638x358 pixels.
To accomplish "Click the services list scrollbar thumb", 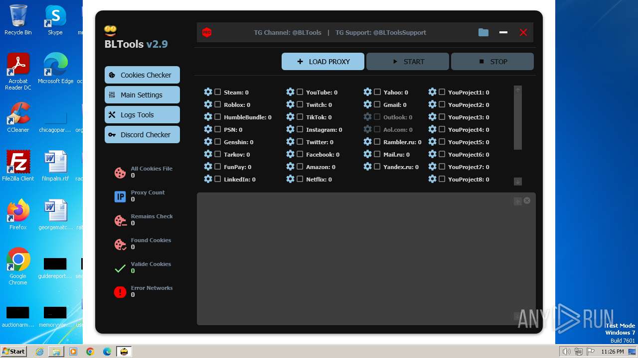I will (x=518, y=122).
